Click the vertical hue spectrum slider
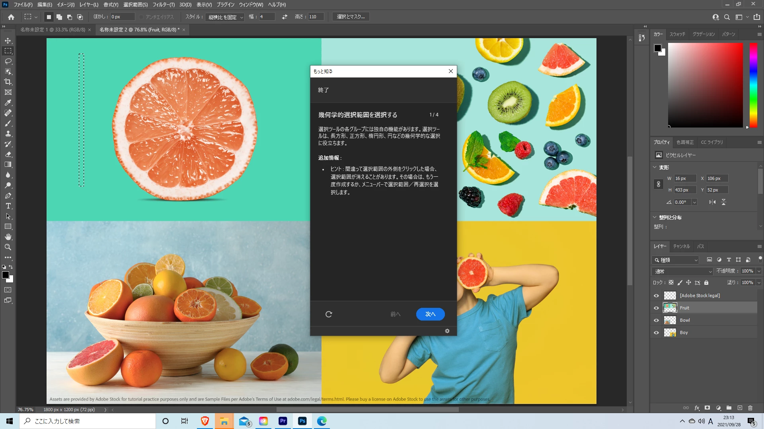764x429 pixels. click(753, 85)
